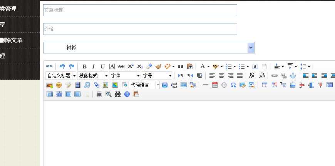Set left-to-right text direction

[181, 76]
